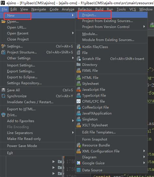Expand Project from Version Control submenu arrow
The image size is (154, 177).
coord(144,27)
